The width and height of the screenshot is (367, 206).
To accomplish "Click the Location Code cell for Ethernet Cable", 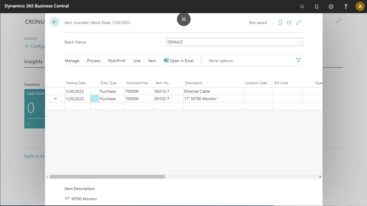I will coord(258,91).
